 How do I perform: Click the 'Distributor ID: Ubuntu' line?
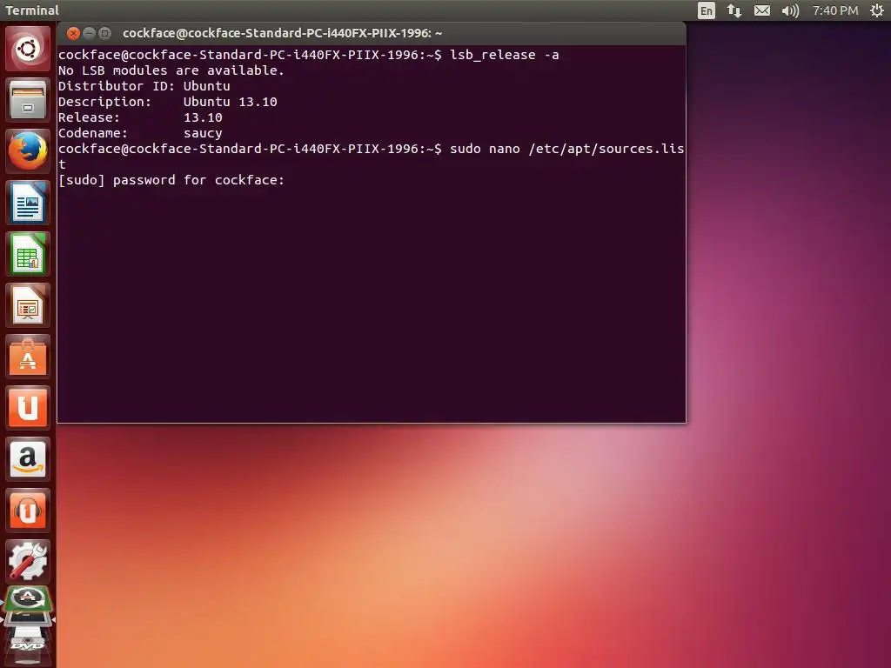tap(144, 86)
